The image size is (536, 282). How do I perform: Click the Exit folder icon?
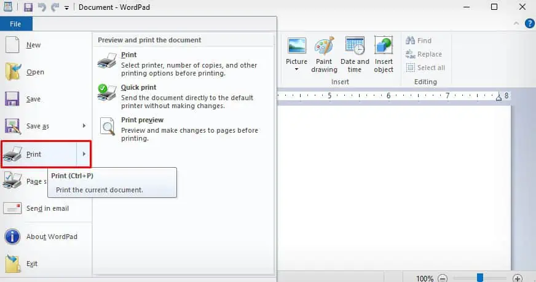coord(13,264)
